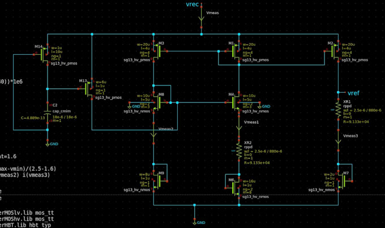Click the 'w=20u' parameter of M3
Screen dimensions: 385x228
tap(143, 45)
